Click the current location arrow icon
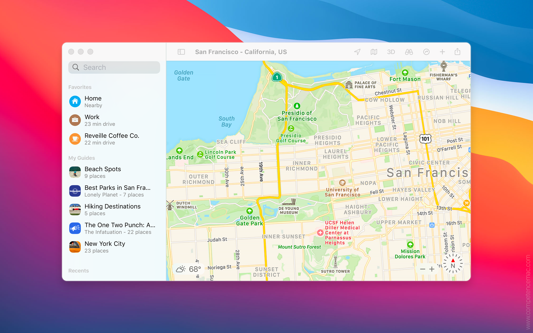The height and width of the screenshot is (333, 533). point(357,52)
